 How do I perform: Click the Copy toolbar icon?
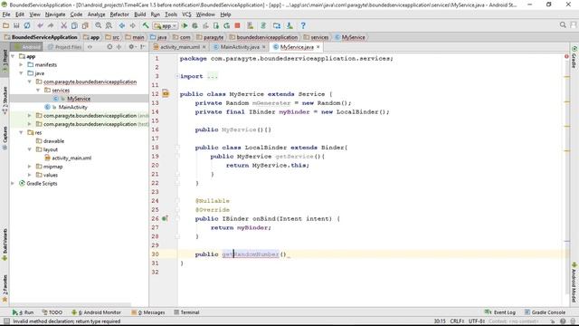pos(74,25)
